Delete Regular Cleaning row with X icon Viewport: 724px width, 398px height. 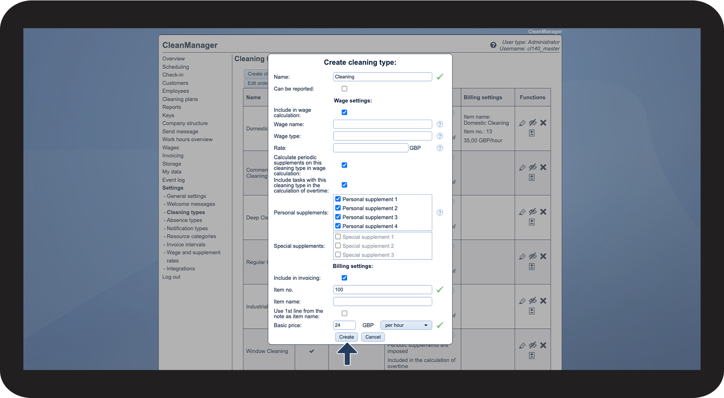(x=543, y=256)
